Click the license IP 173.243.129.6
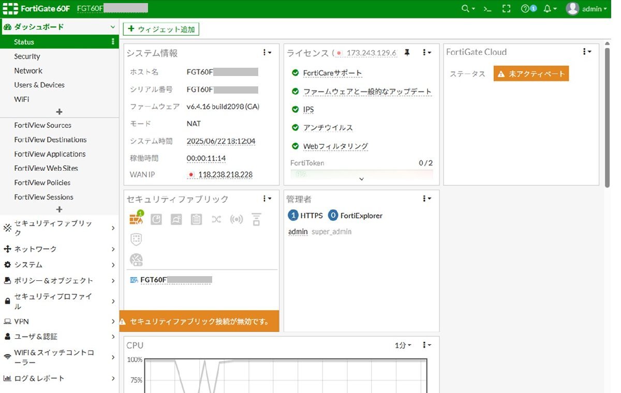Screen dimensions: 621x393 point(371,53)
